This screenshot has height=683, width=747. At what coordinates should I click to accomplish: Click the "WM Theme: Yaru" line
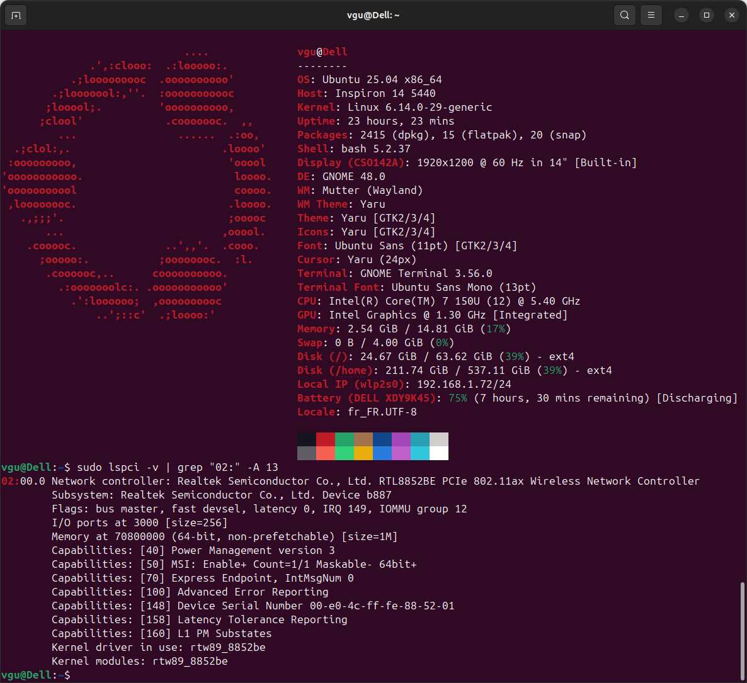click(x=341, y=204)
